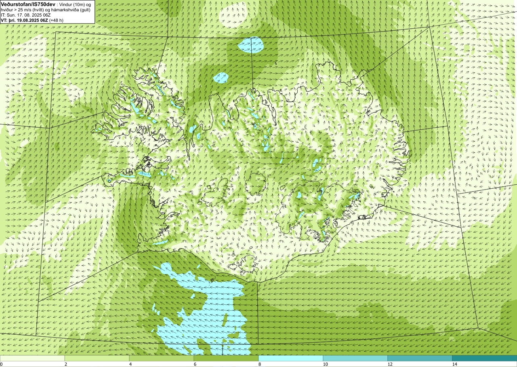517x367 pixels.
Task: Click the 'IT: Sun. 17. 08. 2025 06Z' line
Action: pyautogui.click(x=27, y=15)
